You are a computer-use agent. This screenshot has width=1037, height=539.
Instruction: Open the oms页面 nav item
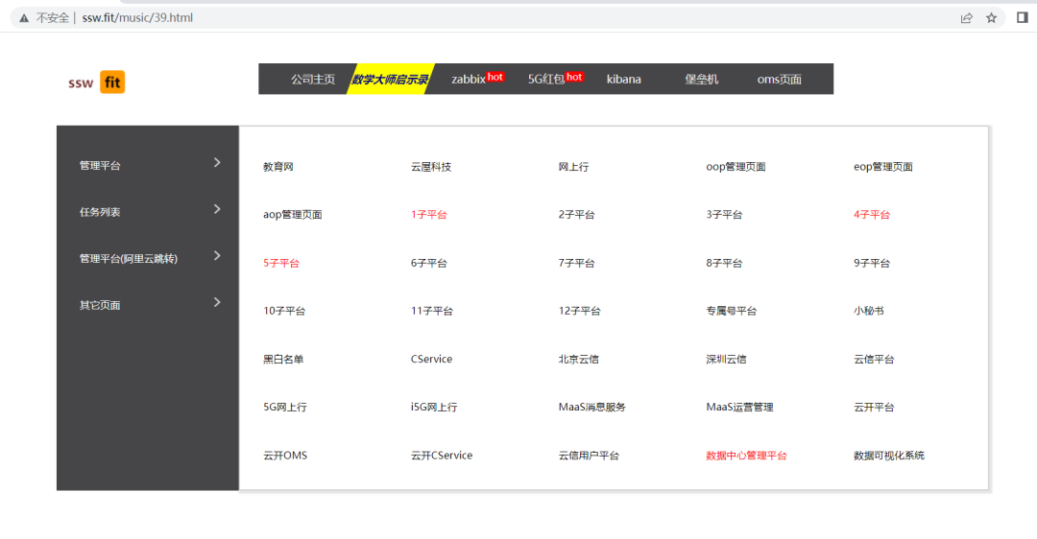(x=779, y=80)
